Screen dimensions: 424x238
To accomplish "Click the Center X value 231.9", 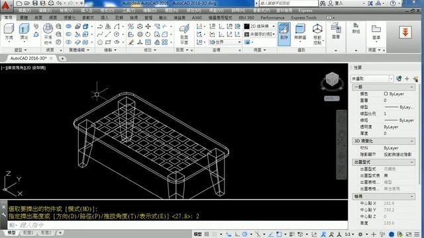I will [x=389, y=203].
